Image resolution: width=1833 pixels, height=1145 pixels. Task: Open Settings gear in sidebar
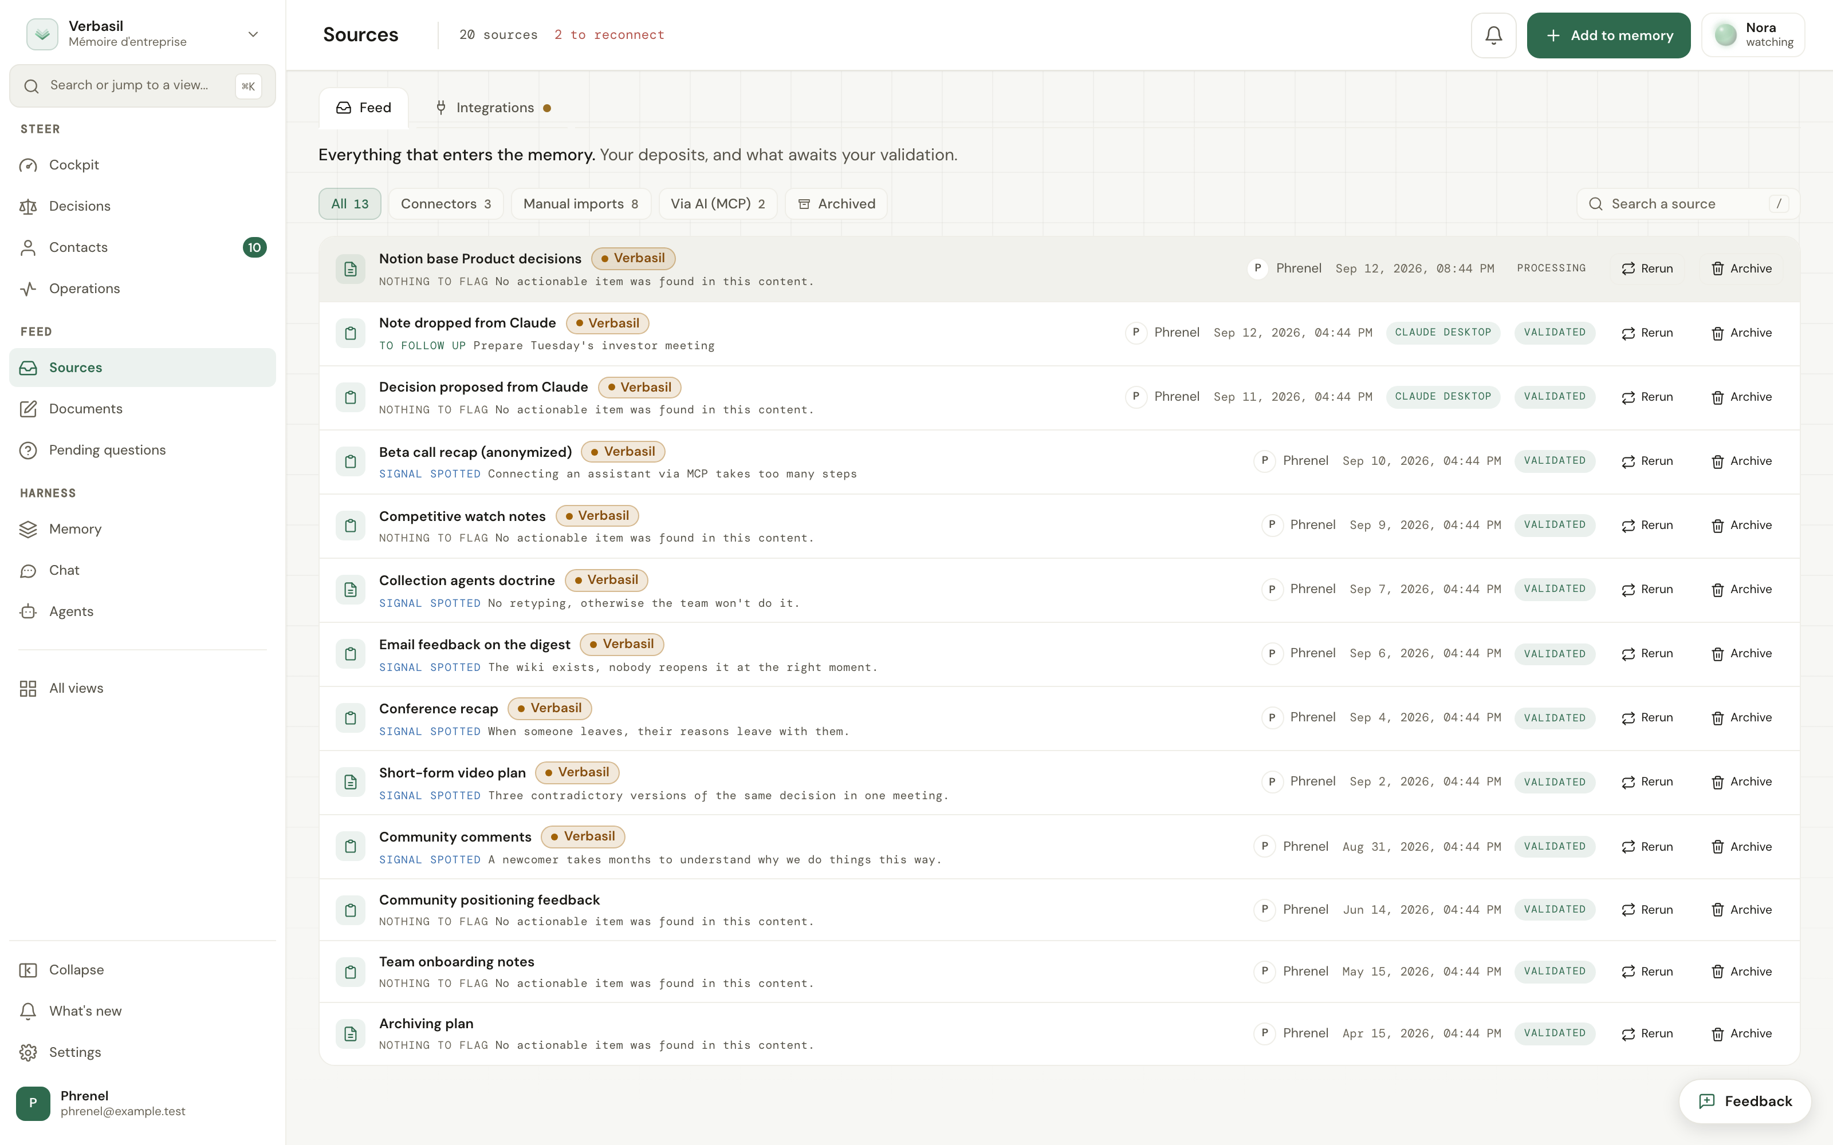[143, 1052]
